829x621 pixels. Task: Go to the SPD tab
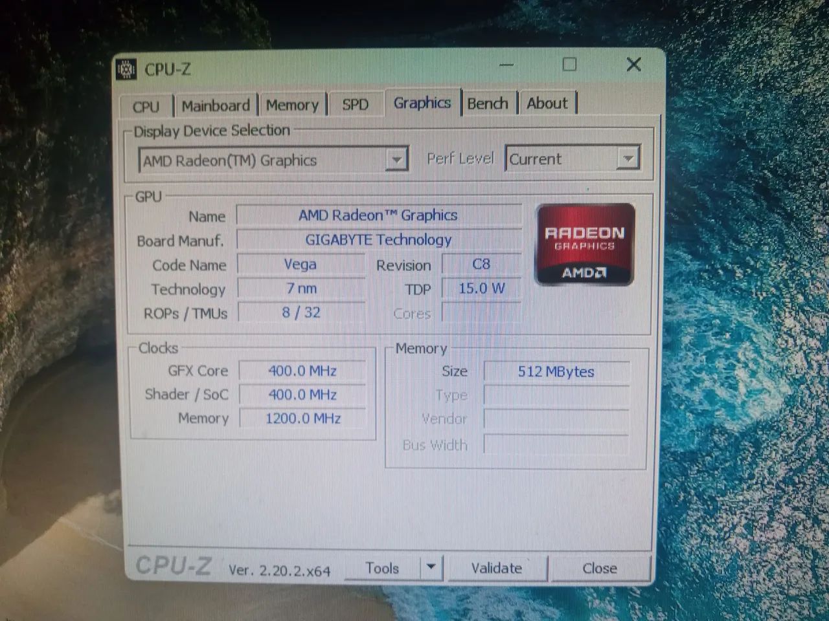coord(355,104)
